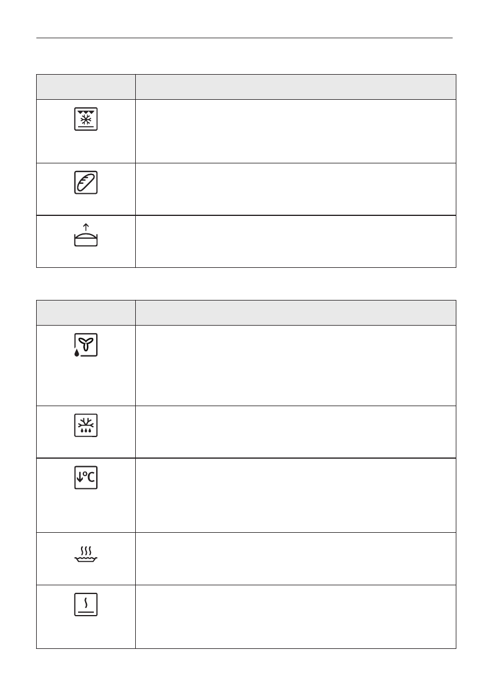
Task: Click the blank cell next to bread icon
Action: (x=295, y=189)
